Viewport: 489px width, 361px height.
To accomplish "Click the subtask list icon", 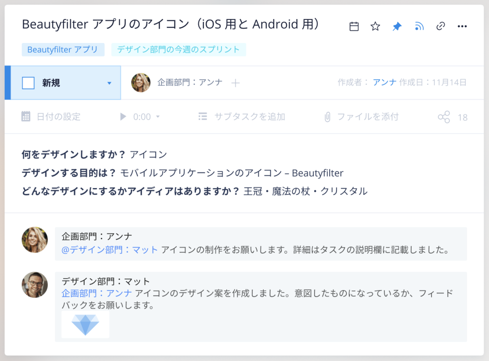I will tap(203, 116).
